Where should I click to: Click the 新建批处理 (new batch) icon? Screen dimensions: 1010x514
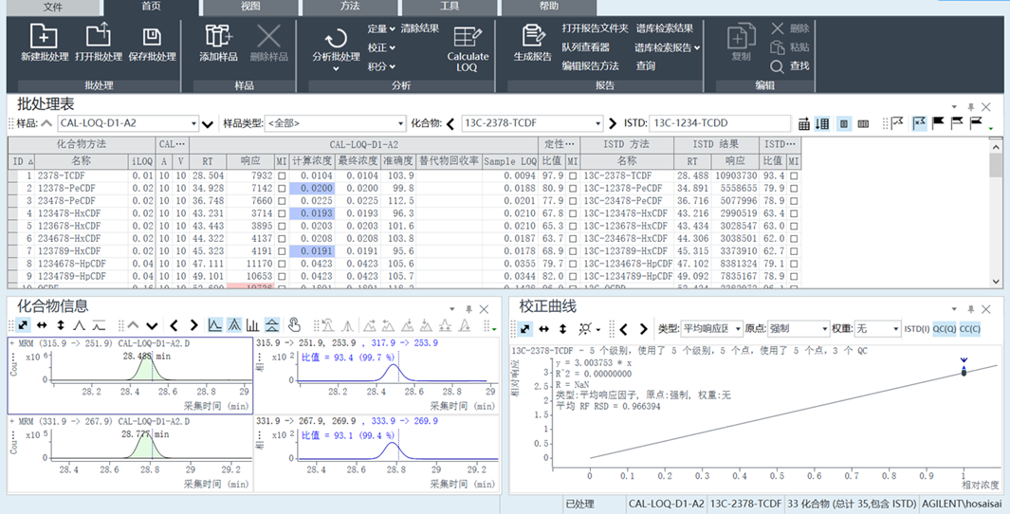tap(44, 35)
